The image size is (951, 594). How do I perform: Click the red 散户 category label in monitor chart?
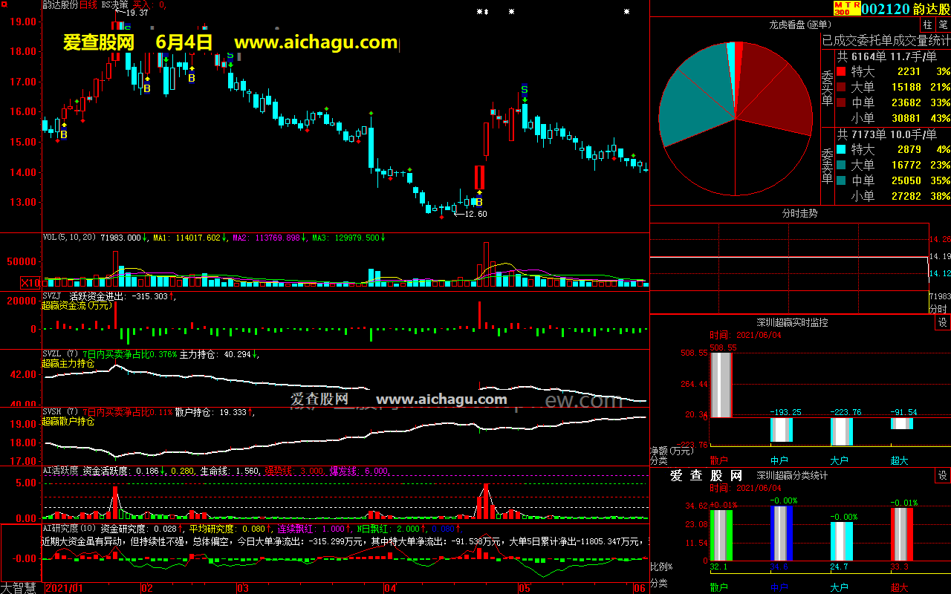coord(718,461)
